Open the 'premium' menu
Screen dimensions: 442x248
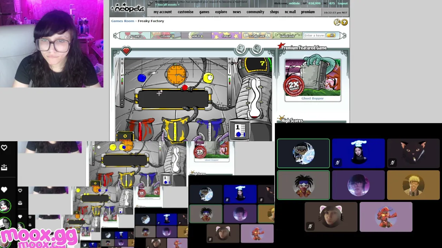(308, 12)
